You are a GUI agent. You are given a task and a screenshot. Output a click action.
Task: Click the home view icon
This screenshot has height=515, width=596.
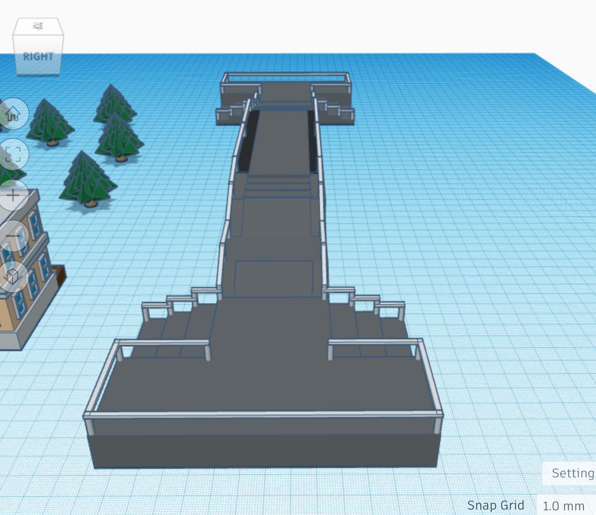pyautogui.click(x=13, y=114)
